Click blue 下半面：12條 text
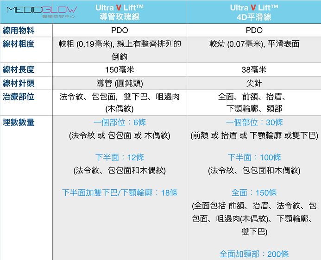 coord(120,157)
